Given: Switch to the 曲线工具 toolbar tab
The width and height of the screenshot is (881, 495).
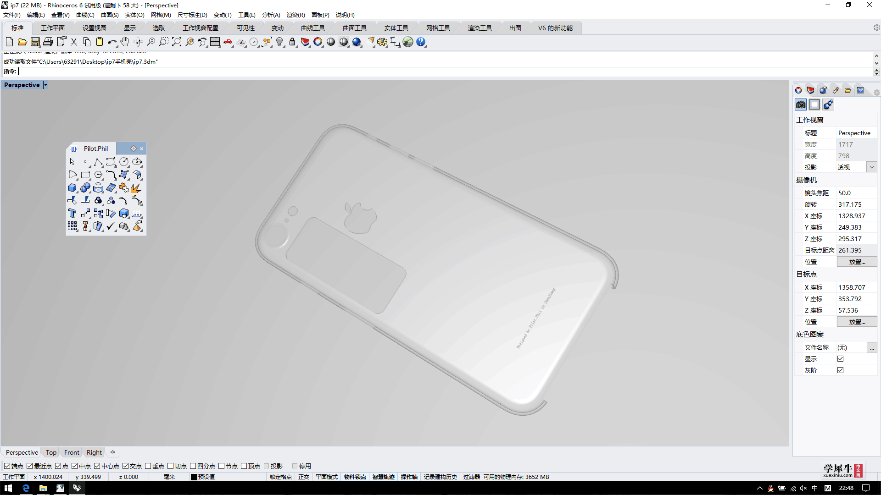Looking at the screenshot, I should [x=313, y=28].
